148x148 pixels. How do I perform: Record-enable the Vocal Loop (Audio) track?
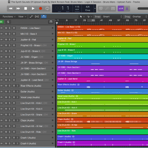click(x=14, y=97)
